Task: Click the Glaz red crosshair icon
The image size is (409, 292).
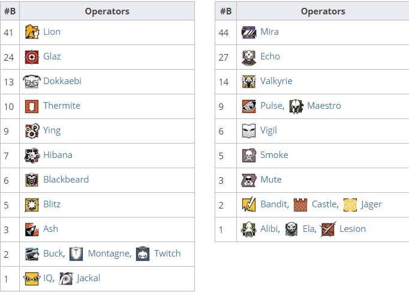Action: 32,56
